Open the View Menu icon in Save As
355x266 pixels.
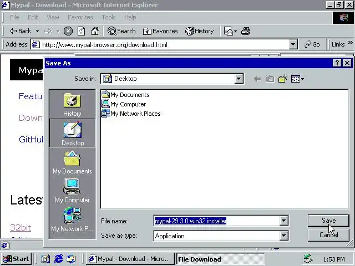(x=297, y=79)
